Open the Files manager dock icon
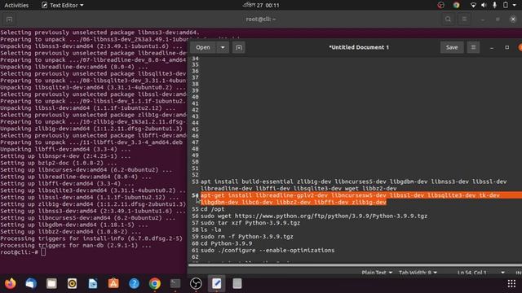 click(51, 283)
